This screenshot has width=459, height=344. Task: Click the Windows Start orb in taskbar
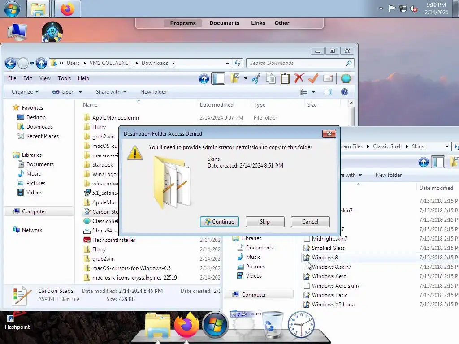(x=12, y=9)
